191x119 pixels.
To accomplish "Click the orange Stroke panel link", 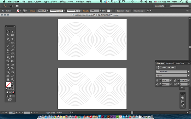I will (x=32, y=11).
